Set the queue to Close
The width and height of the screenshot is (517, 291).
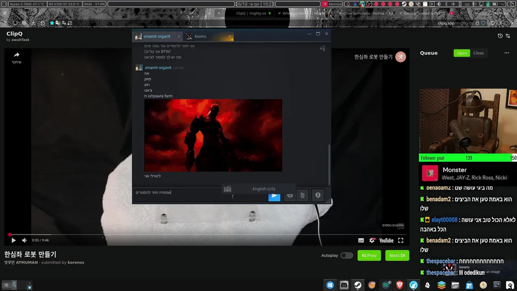pyautogui.click(x=478, y=53)
